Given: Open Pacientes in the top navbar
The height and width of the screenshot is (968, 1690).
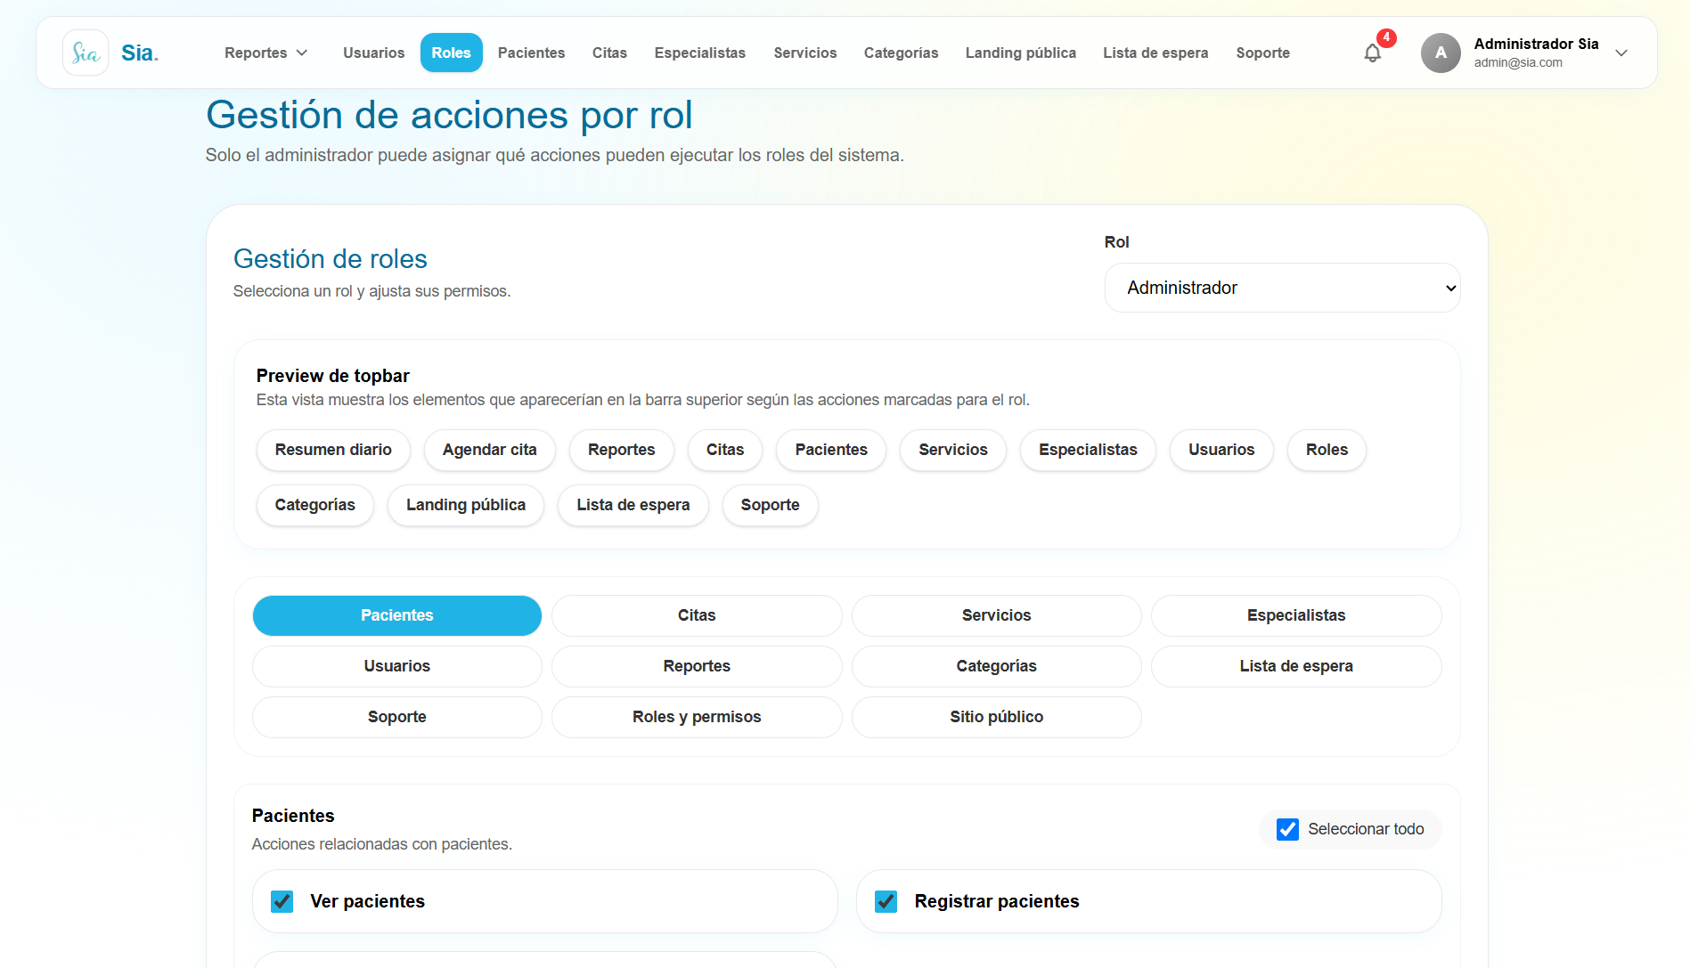Looking at the screenshot, I should (532, 53).
